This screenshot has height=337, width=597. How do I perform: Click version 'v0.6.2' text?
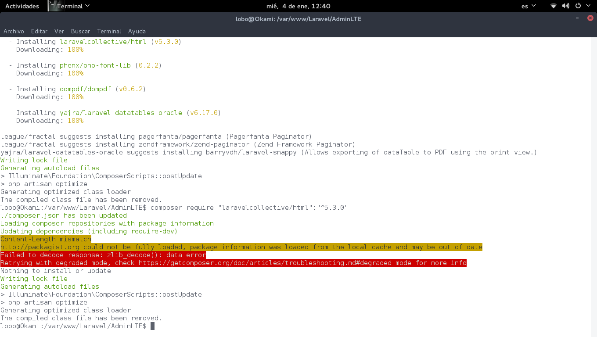point(131,89)
